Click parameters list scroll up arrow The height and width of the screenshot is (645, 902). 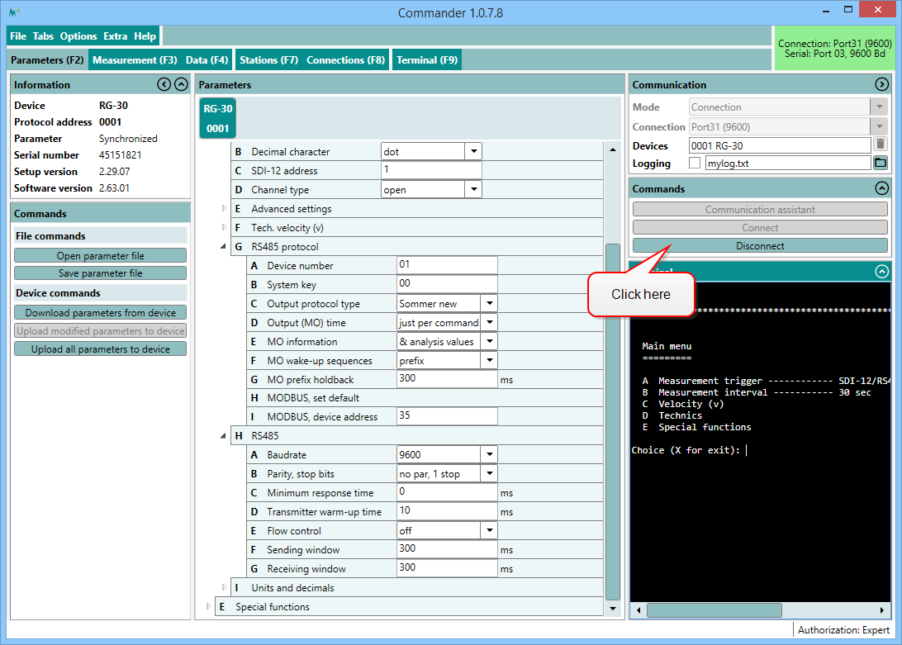(x=613, y=149)
